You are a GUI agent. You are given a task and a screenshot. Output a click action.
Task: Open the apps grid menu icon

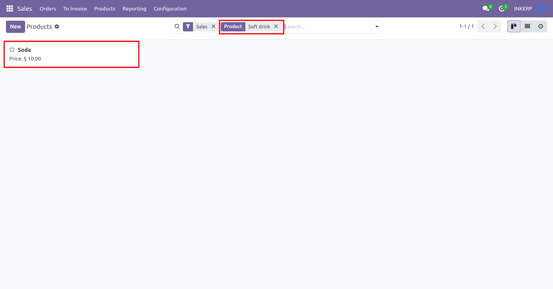point(10,9)
